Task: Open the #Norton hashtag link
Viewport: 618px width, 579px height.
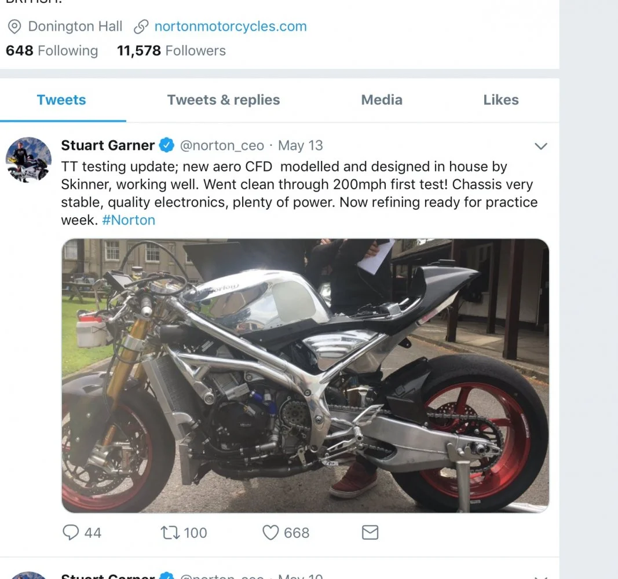Action: coord(128,220)
